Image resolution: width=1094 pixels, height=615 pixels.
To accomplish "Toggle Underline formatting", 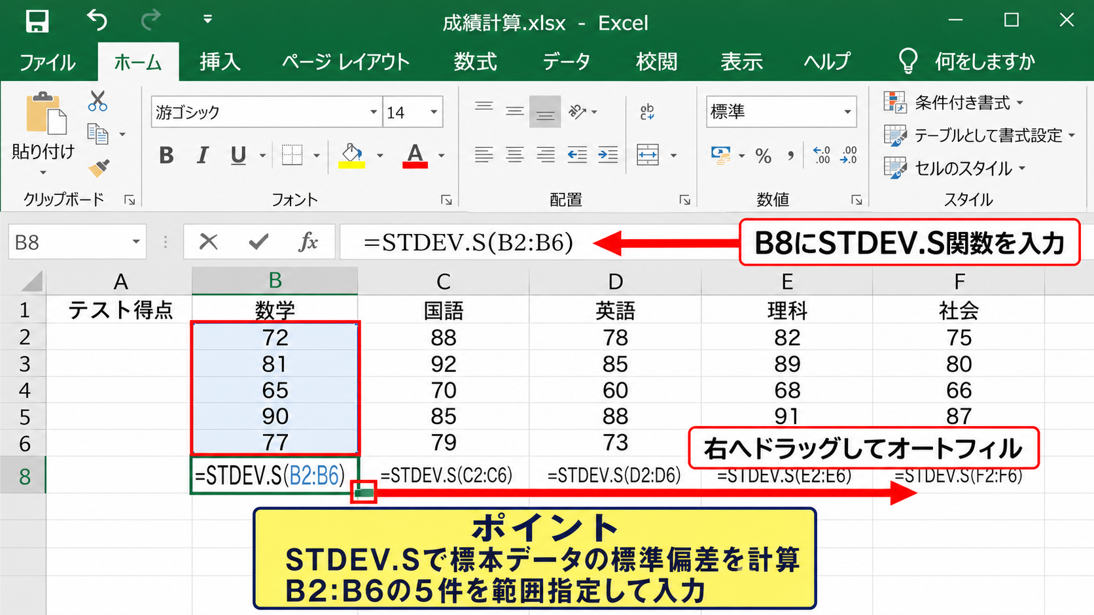I will pos(238,156).
